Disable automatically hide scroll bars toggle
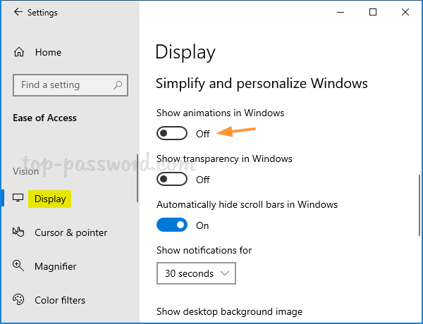Viewport: 423px width, 324px height. pos(172,225)
